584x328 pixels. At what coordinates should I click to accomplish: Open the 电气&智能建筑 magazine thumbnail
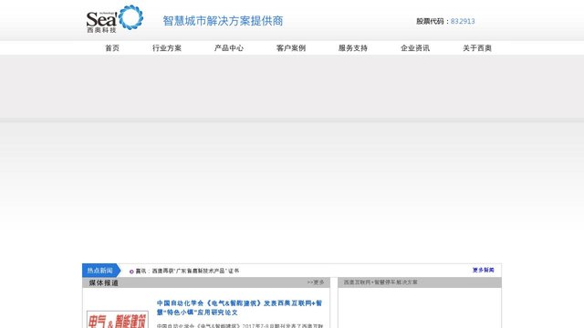[x=118, y=320]
